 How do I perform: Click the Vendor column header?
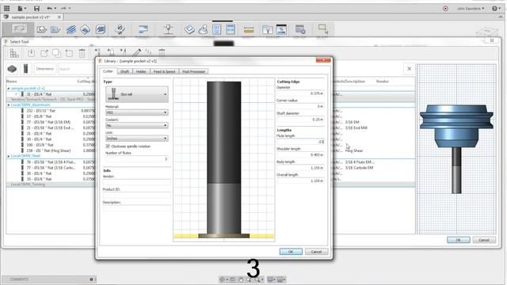(382, 82)
